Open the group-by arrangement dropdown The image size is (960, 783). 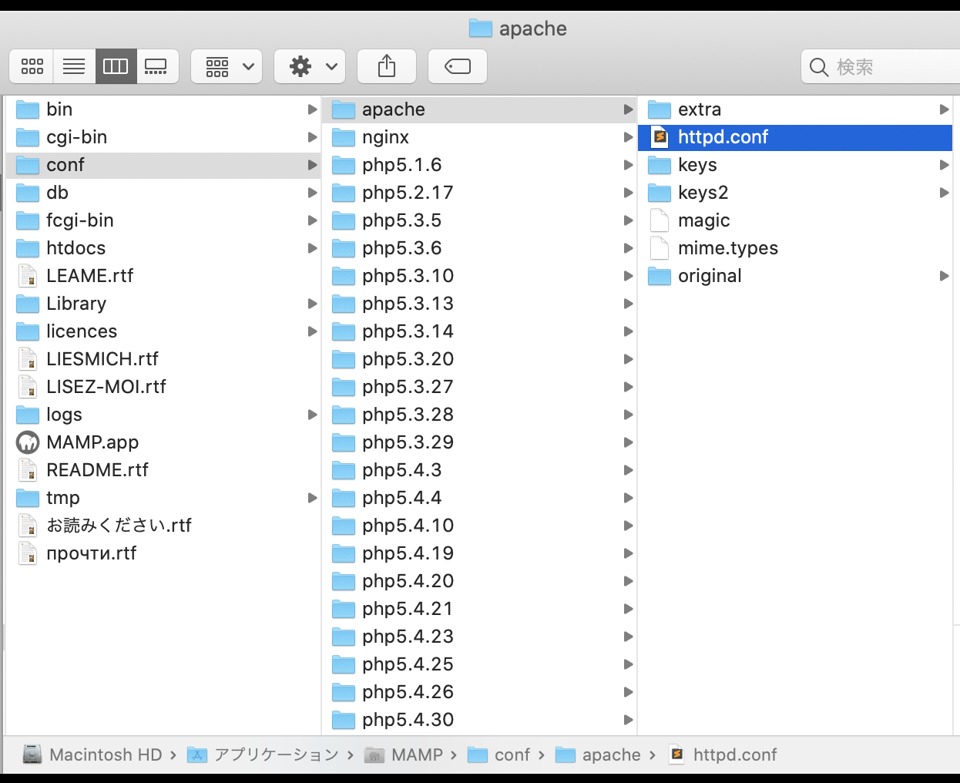(227, 66)
